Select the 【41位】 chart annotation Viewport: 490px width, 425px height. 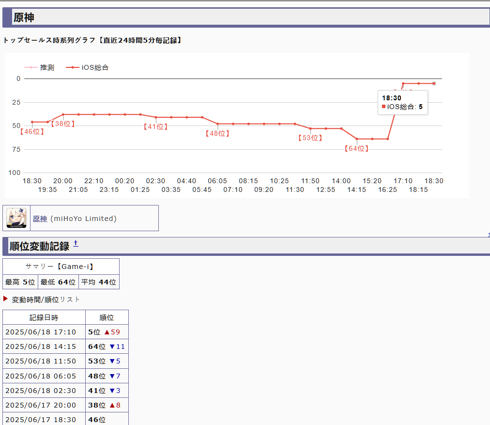click(x=155, y=126)
